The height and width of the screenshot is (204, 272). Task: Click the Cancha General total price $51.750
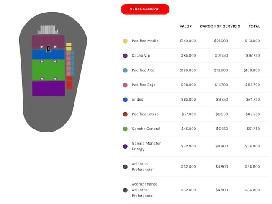[251, 129]
